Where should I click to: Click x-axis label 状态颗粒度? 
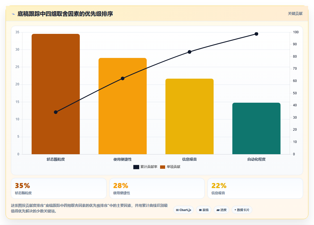tap(56, 159)
